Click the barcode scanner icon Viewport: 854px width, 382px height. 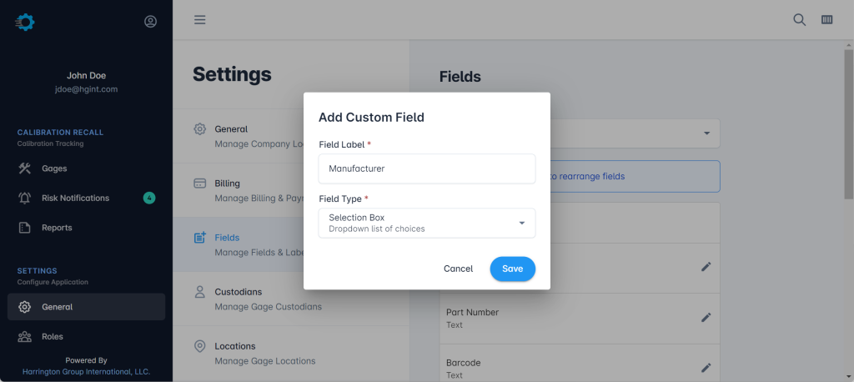click(827, 20)
